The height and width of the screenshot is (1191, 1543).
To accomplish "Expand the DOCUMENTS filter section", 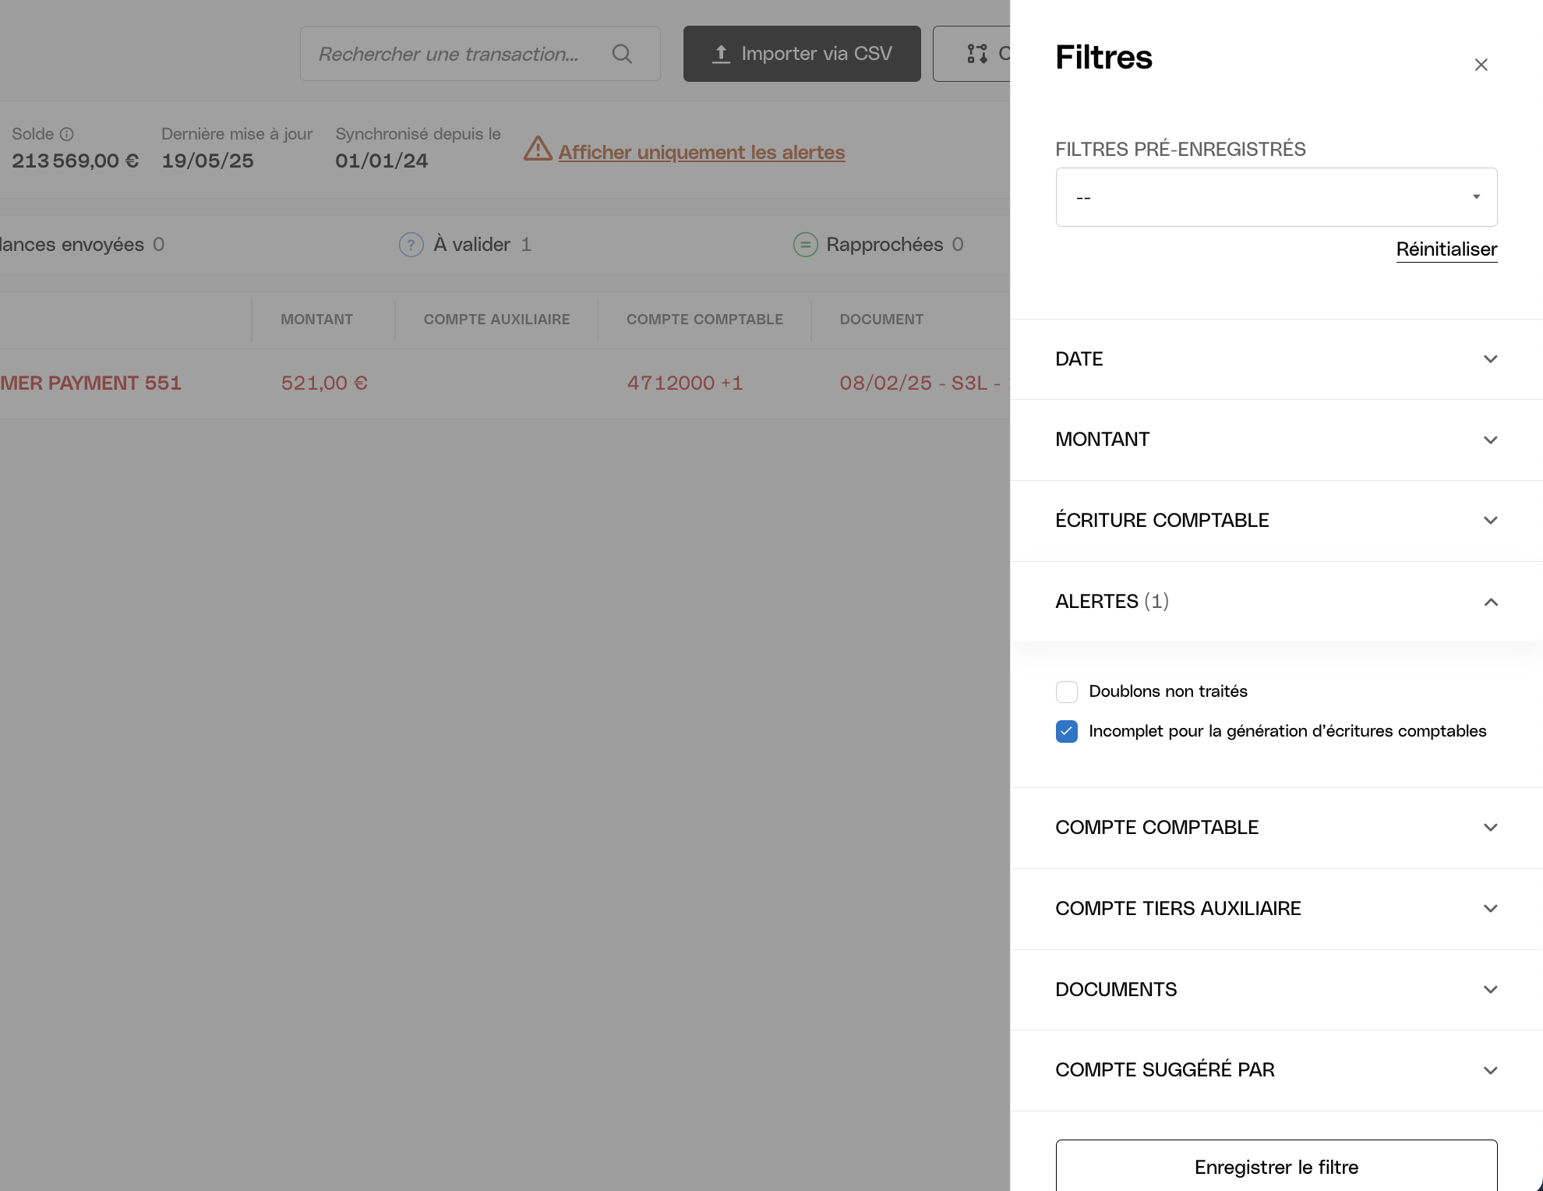I will [1276, 990].
